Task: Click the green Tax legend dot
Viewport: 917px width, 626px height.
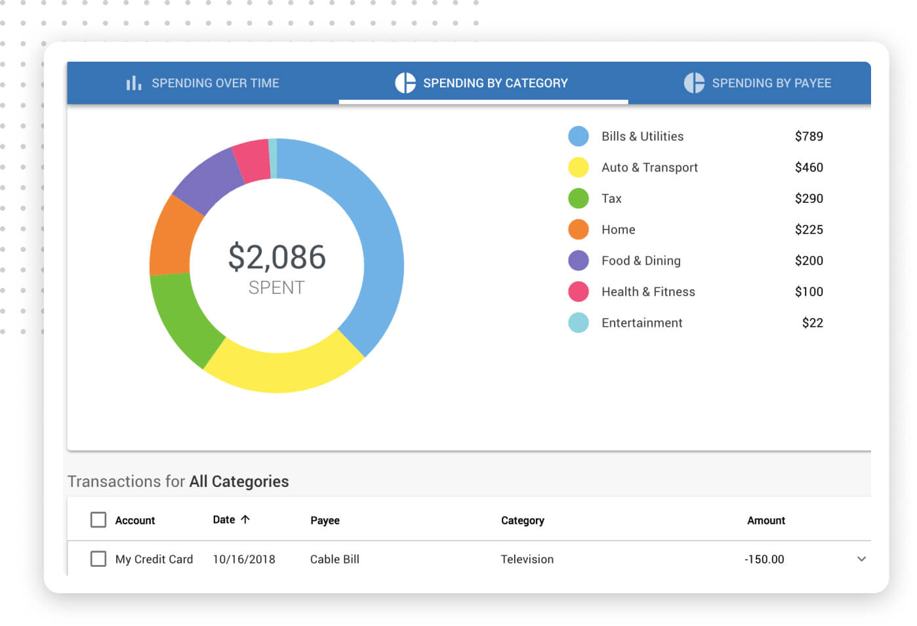Action: click(x=578, y=198)
